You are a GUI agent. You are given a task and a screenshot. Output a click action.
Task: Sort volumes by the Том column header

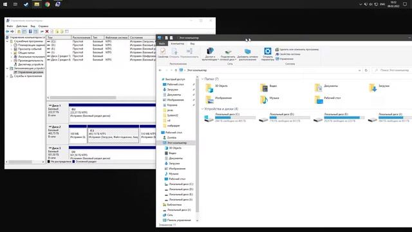pos(59,37)
